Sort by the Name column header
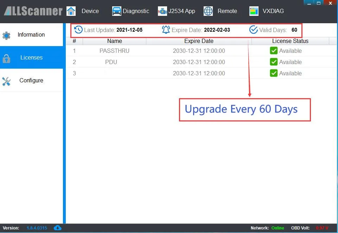Viewport: 338px width, 233px height. tap(114, 41)
